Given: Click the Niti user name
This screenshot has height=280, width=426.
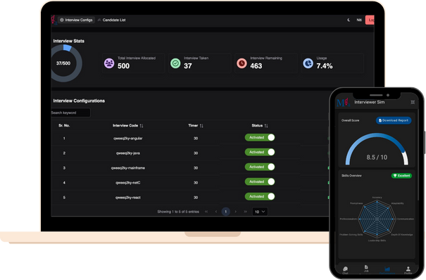Looking at the screenshot, I should [x=359, y=20].
